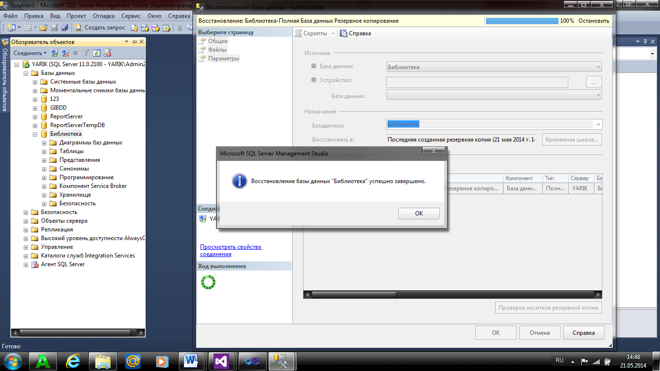Open Просмотреть свойства соединения link
This screenshot has width=660, height=371.
coord(231,250)
